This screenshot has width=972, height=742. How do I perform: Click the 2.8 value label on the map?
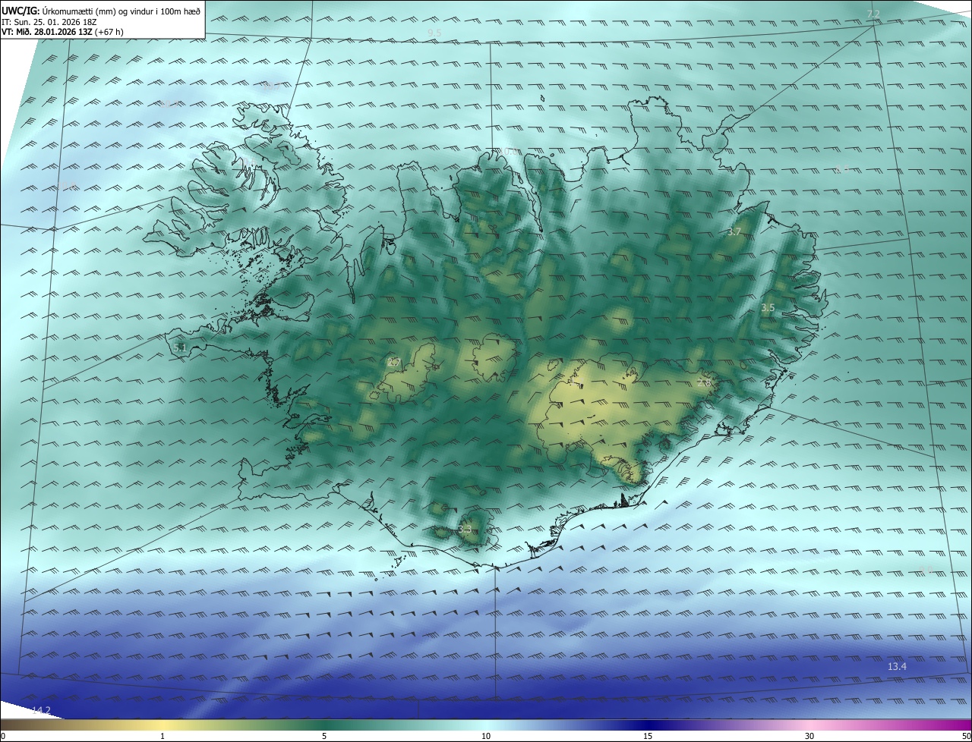[704, 382]
